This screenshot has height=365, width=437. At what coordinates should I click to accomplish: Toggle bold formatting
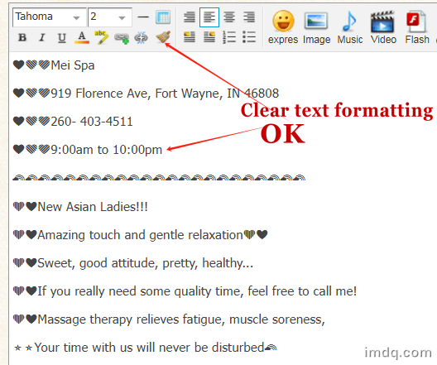[22, 37]
